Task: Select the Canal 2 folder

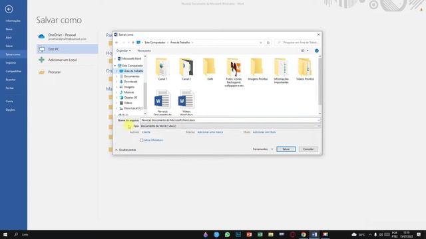Action: 186,69
